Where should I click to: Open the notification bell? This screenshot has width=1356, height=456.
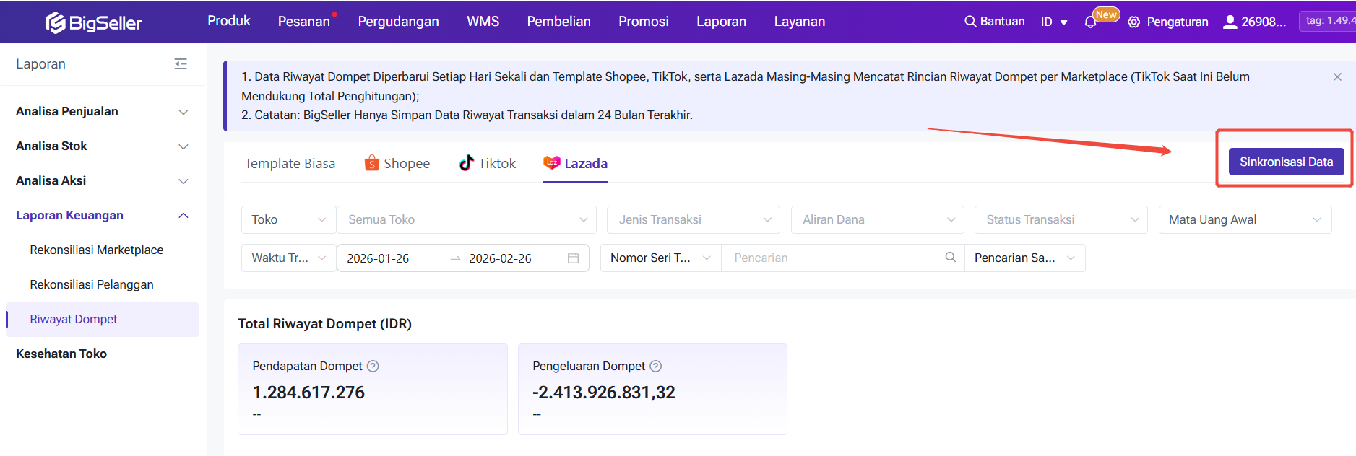[1090, 22]
